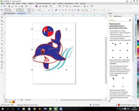Select the Drop Shadow tool
This screenshot has width=139, height=111.
coord(2,55)
